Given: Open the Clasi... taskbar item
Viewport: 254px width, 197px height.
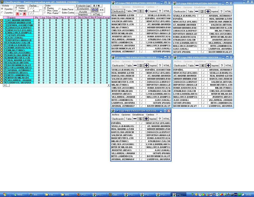Looking at the screenshot, I should pos(115,195).
